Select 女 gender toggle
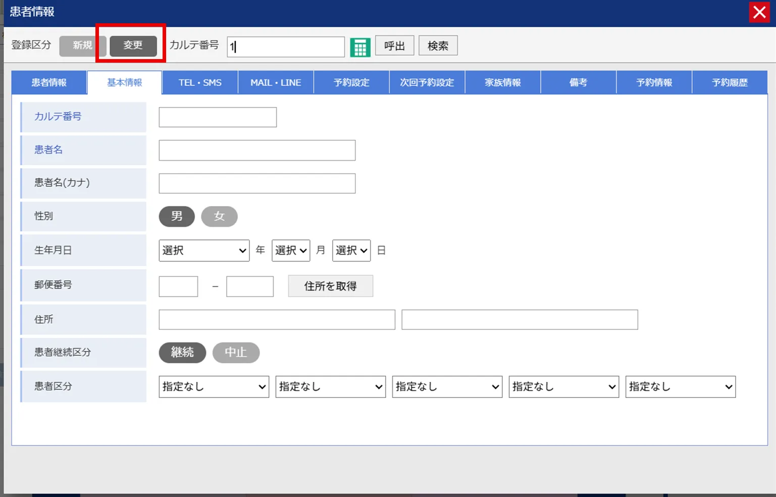776x497 pixels. 219,216
